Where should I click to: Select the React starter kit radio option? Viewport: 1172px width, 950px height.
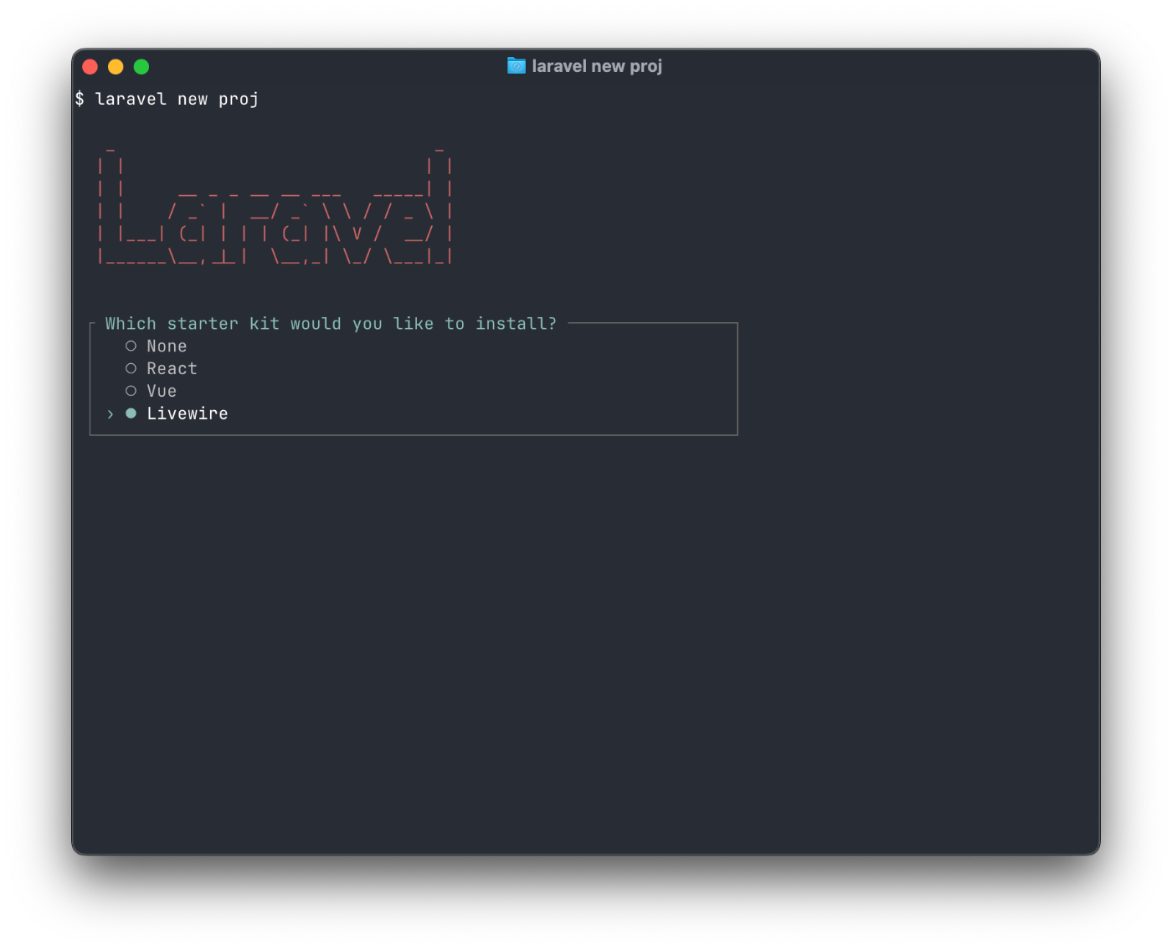click(x=161, y=368)
